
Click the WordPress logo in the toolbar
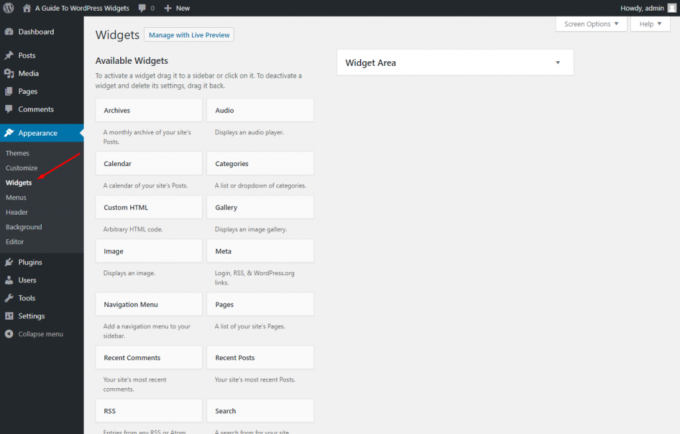(x=8, y=8)
